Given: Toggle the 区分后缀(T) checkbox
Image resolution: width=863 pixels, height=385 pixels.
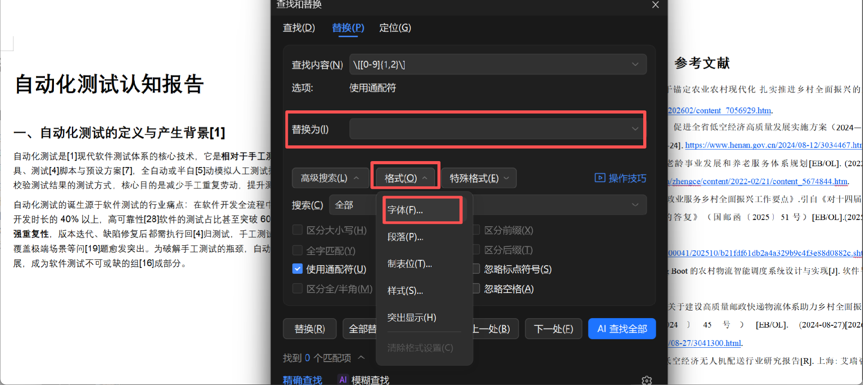Looking at the screenshot, I should (476, 250).
